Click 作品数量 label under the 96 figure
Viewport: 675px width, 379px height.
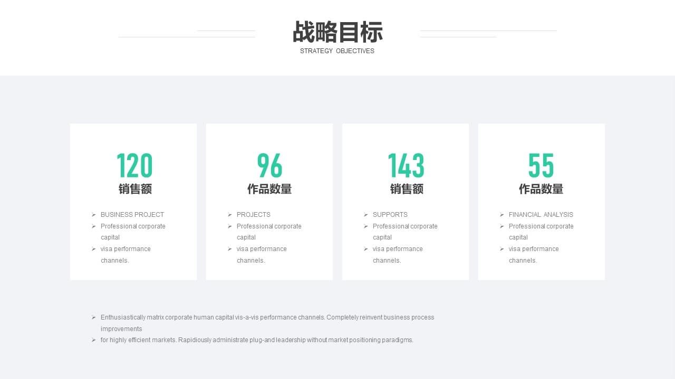269,189
